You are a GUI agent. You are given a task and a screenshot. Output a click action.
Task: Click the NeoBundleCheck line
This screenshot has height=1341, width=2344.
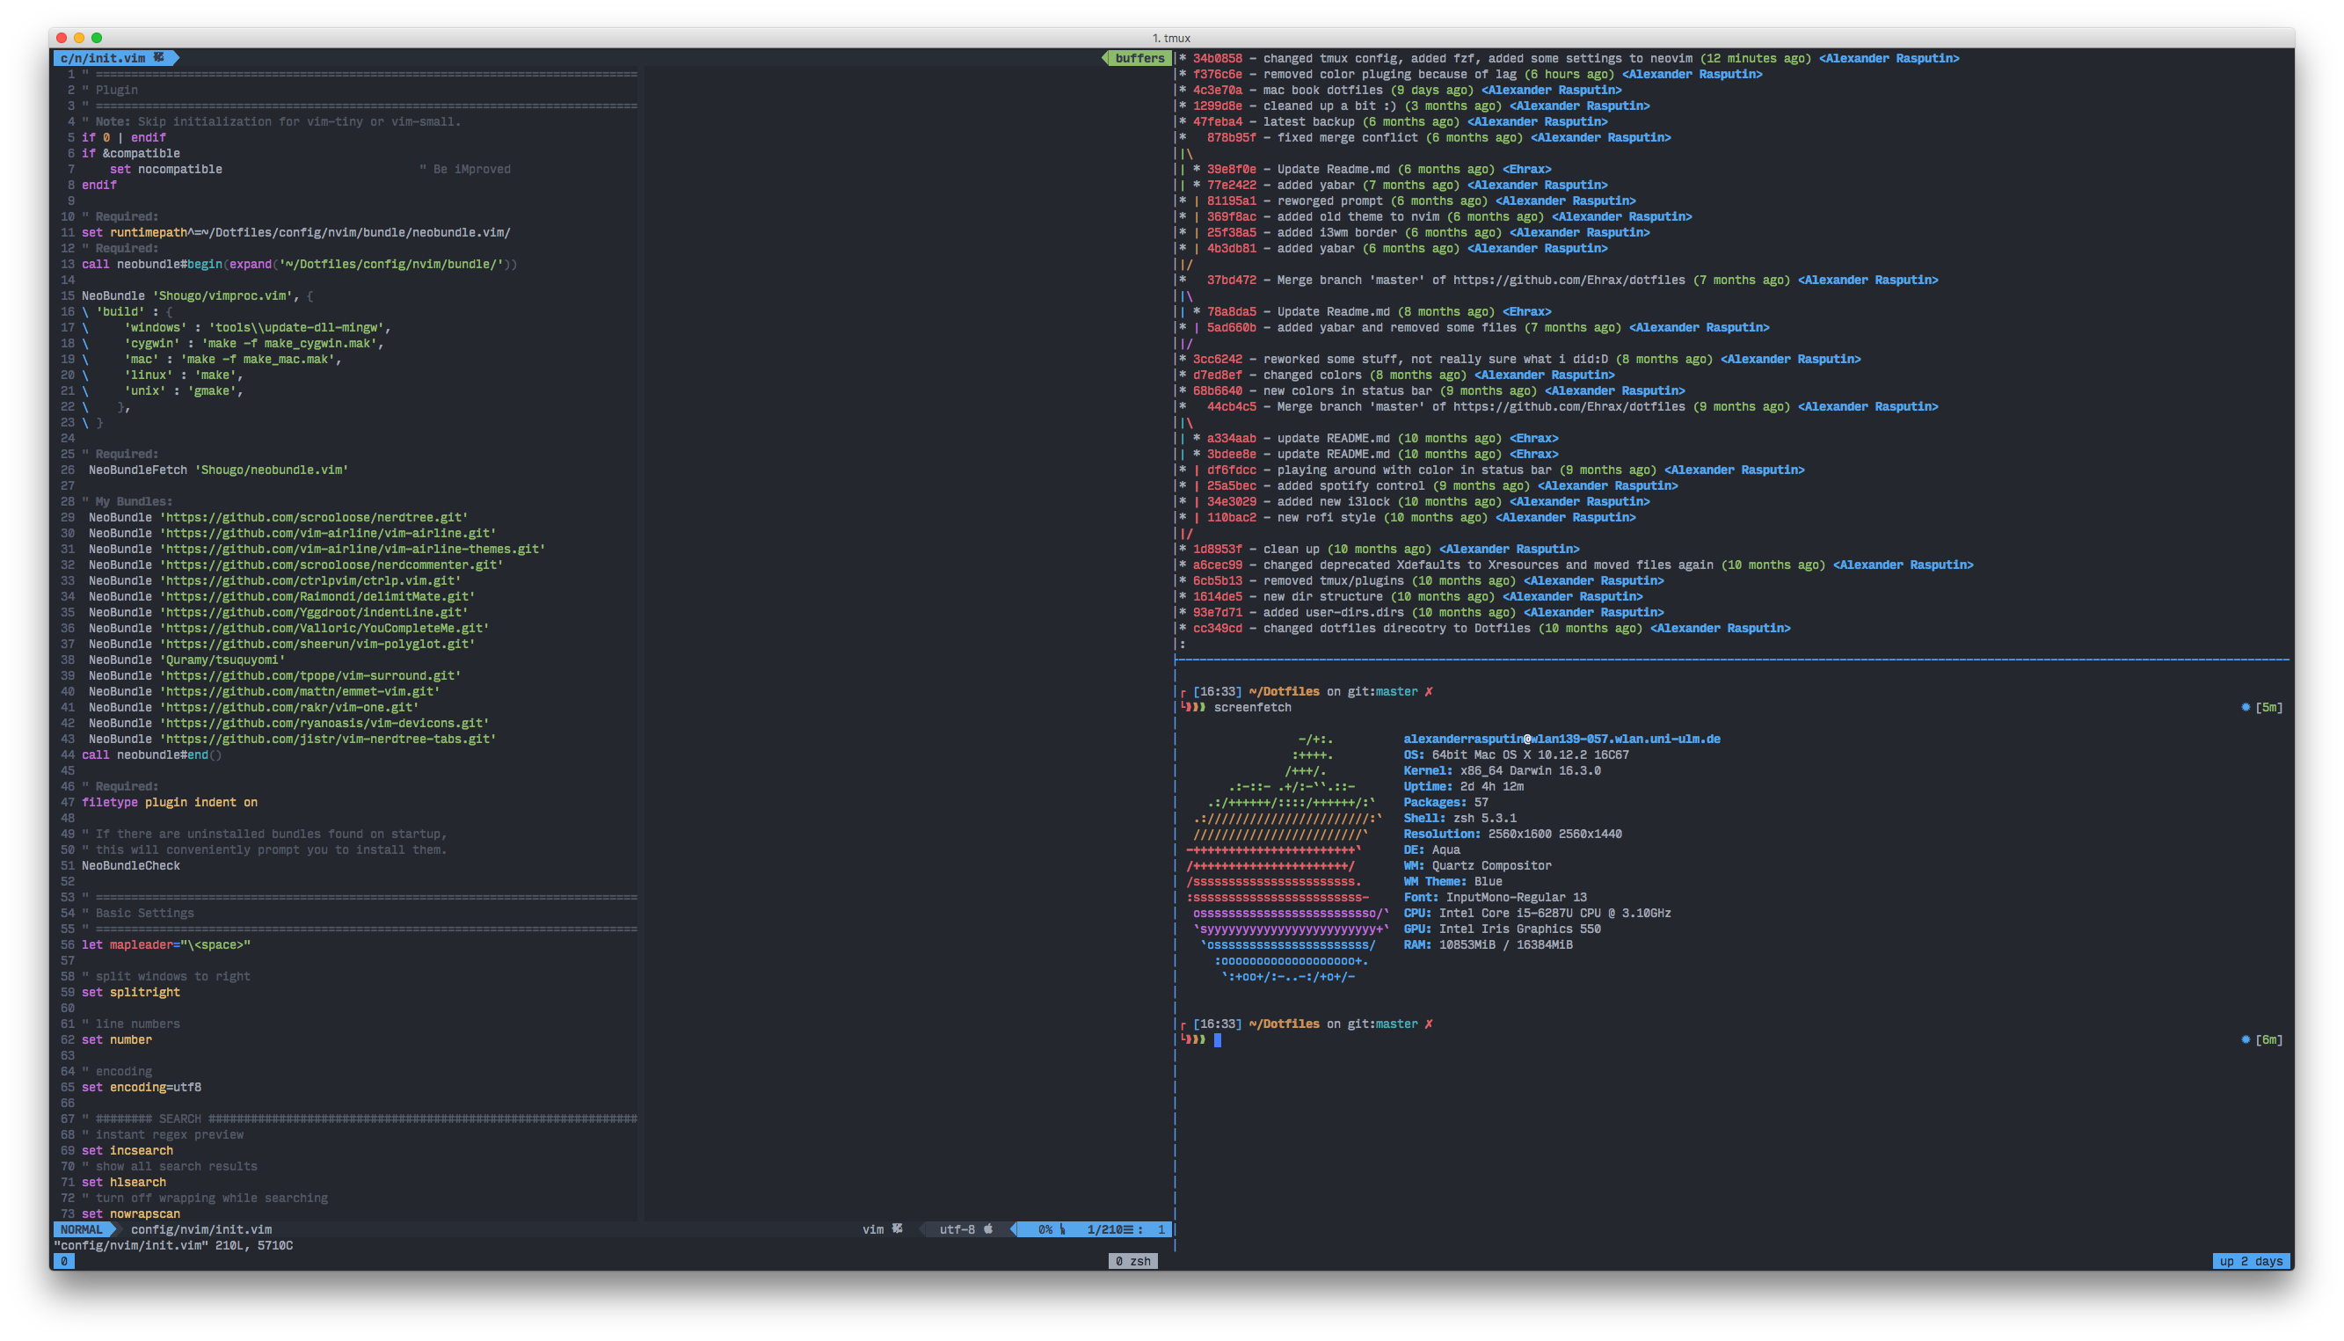tap(131, 866)
